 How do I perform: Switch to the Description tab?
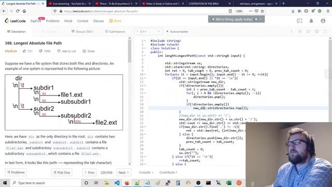tap(17, 32)
